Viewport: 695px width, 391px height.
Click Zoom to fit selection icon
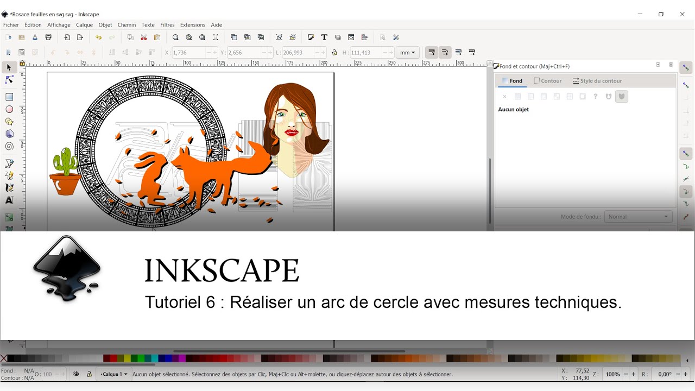coord(175,37)
